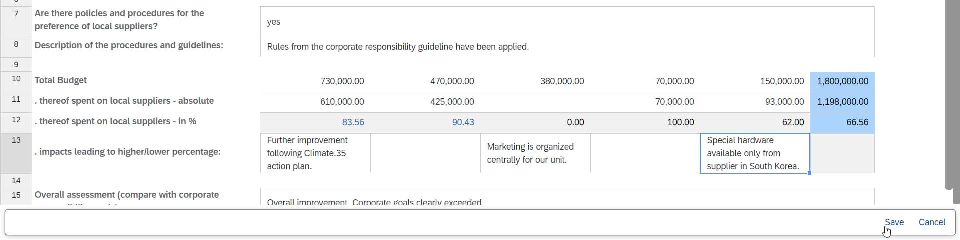Screen dimensions: 960x240
Task: Click the 83.56 percentage cell
Action: [x=315, y=122]
